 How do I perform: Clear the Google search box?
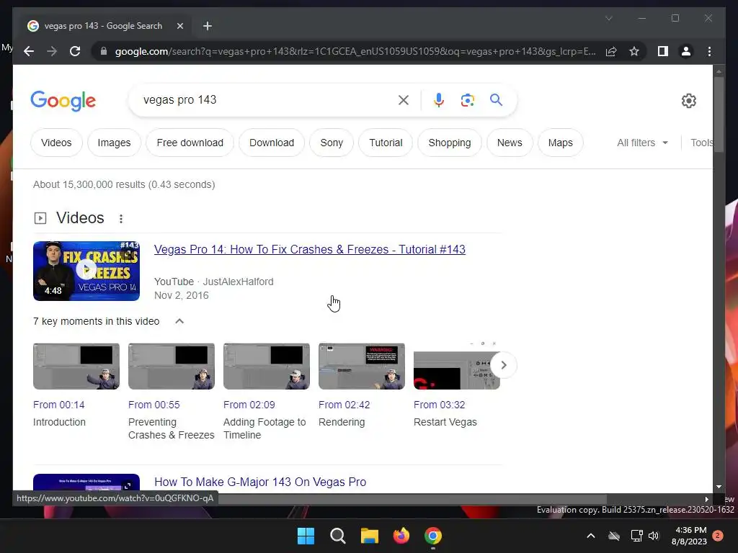[404, 100]
